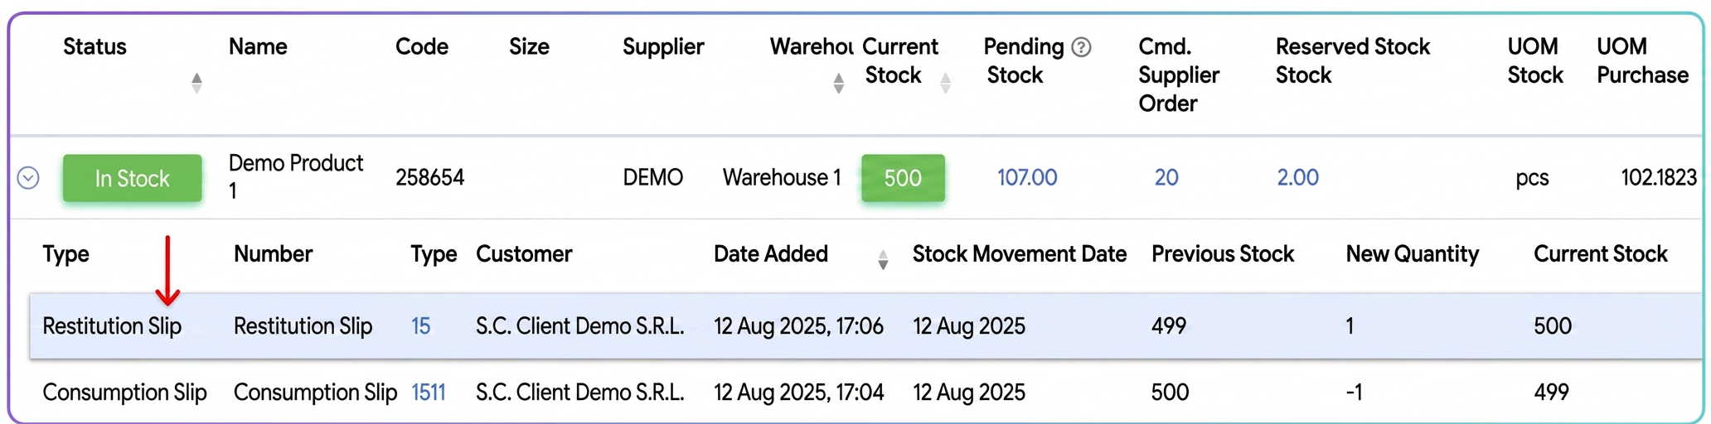Sort by Warehouse column arrows
The image size is (1711, 424).
[839, 83]
